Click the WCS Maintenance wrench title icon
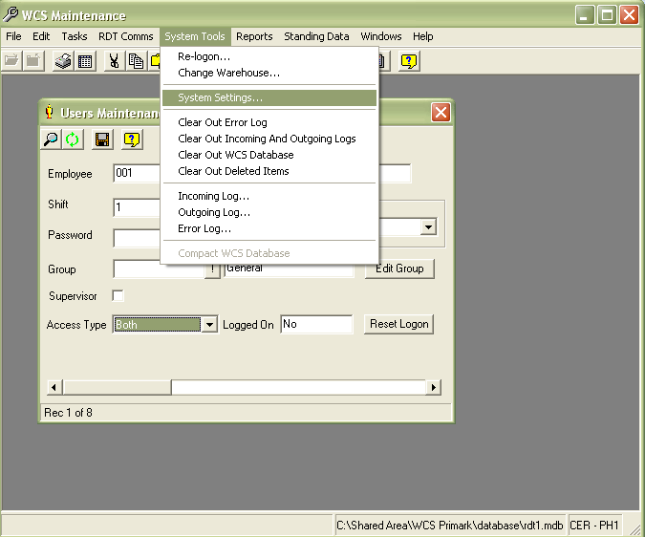This screenshot has width=645, height=537. pyautogui.click(x=11, y=14)
